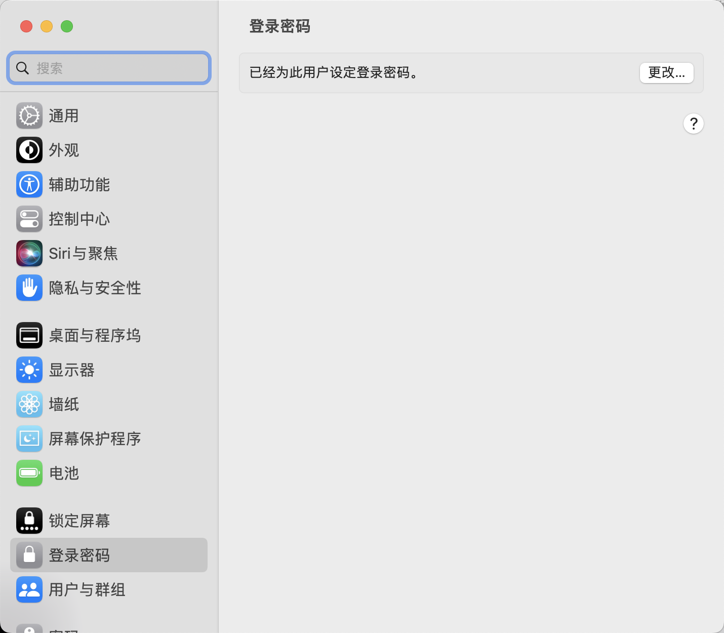
Task: Go to 锁定屏幕 text label
Action: tap(79, 521)
